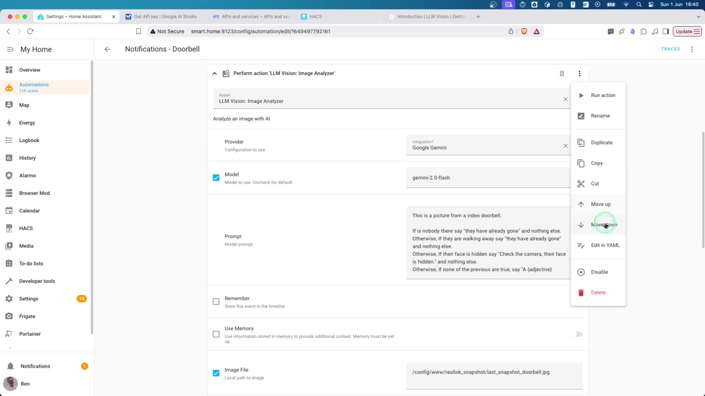This screenshot has width=705, height=396.
Task: Open Developer tools in the sidebar
Action: pos(37,281)
